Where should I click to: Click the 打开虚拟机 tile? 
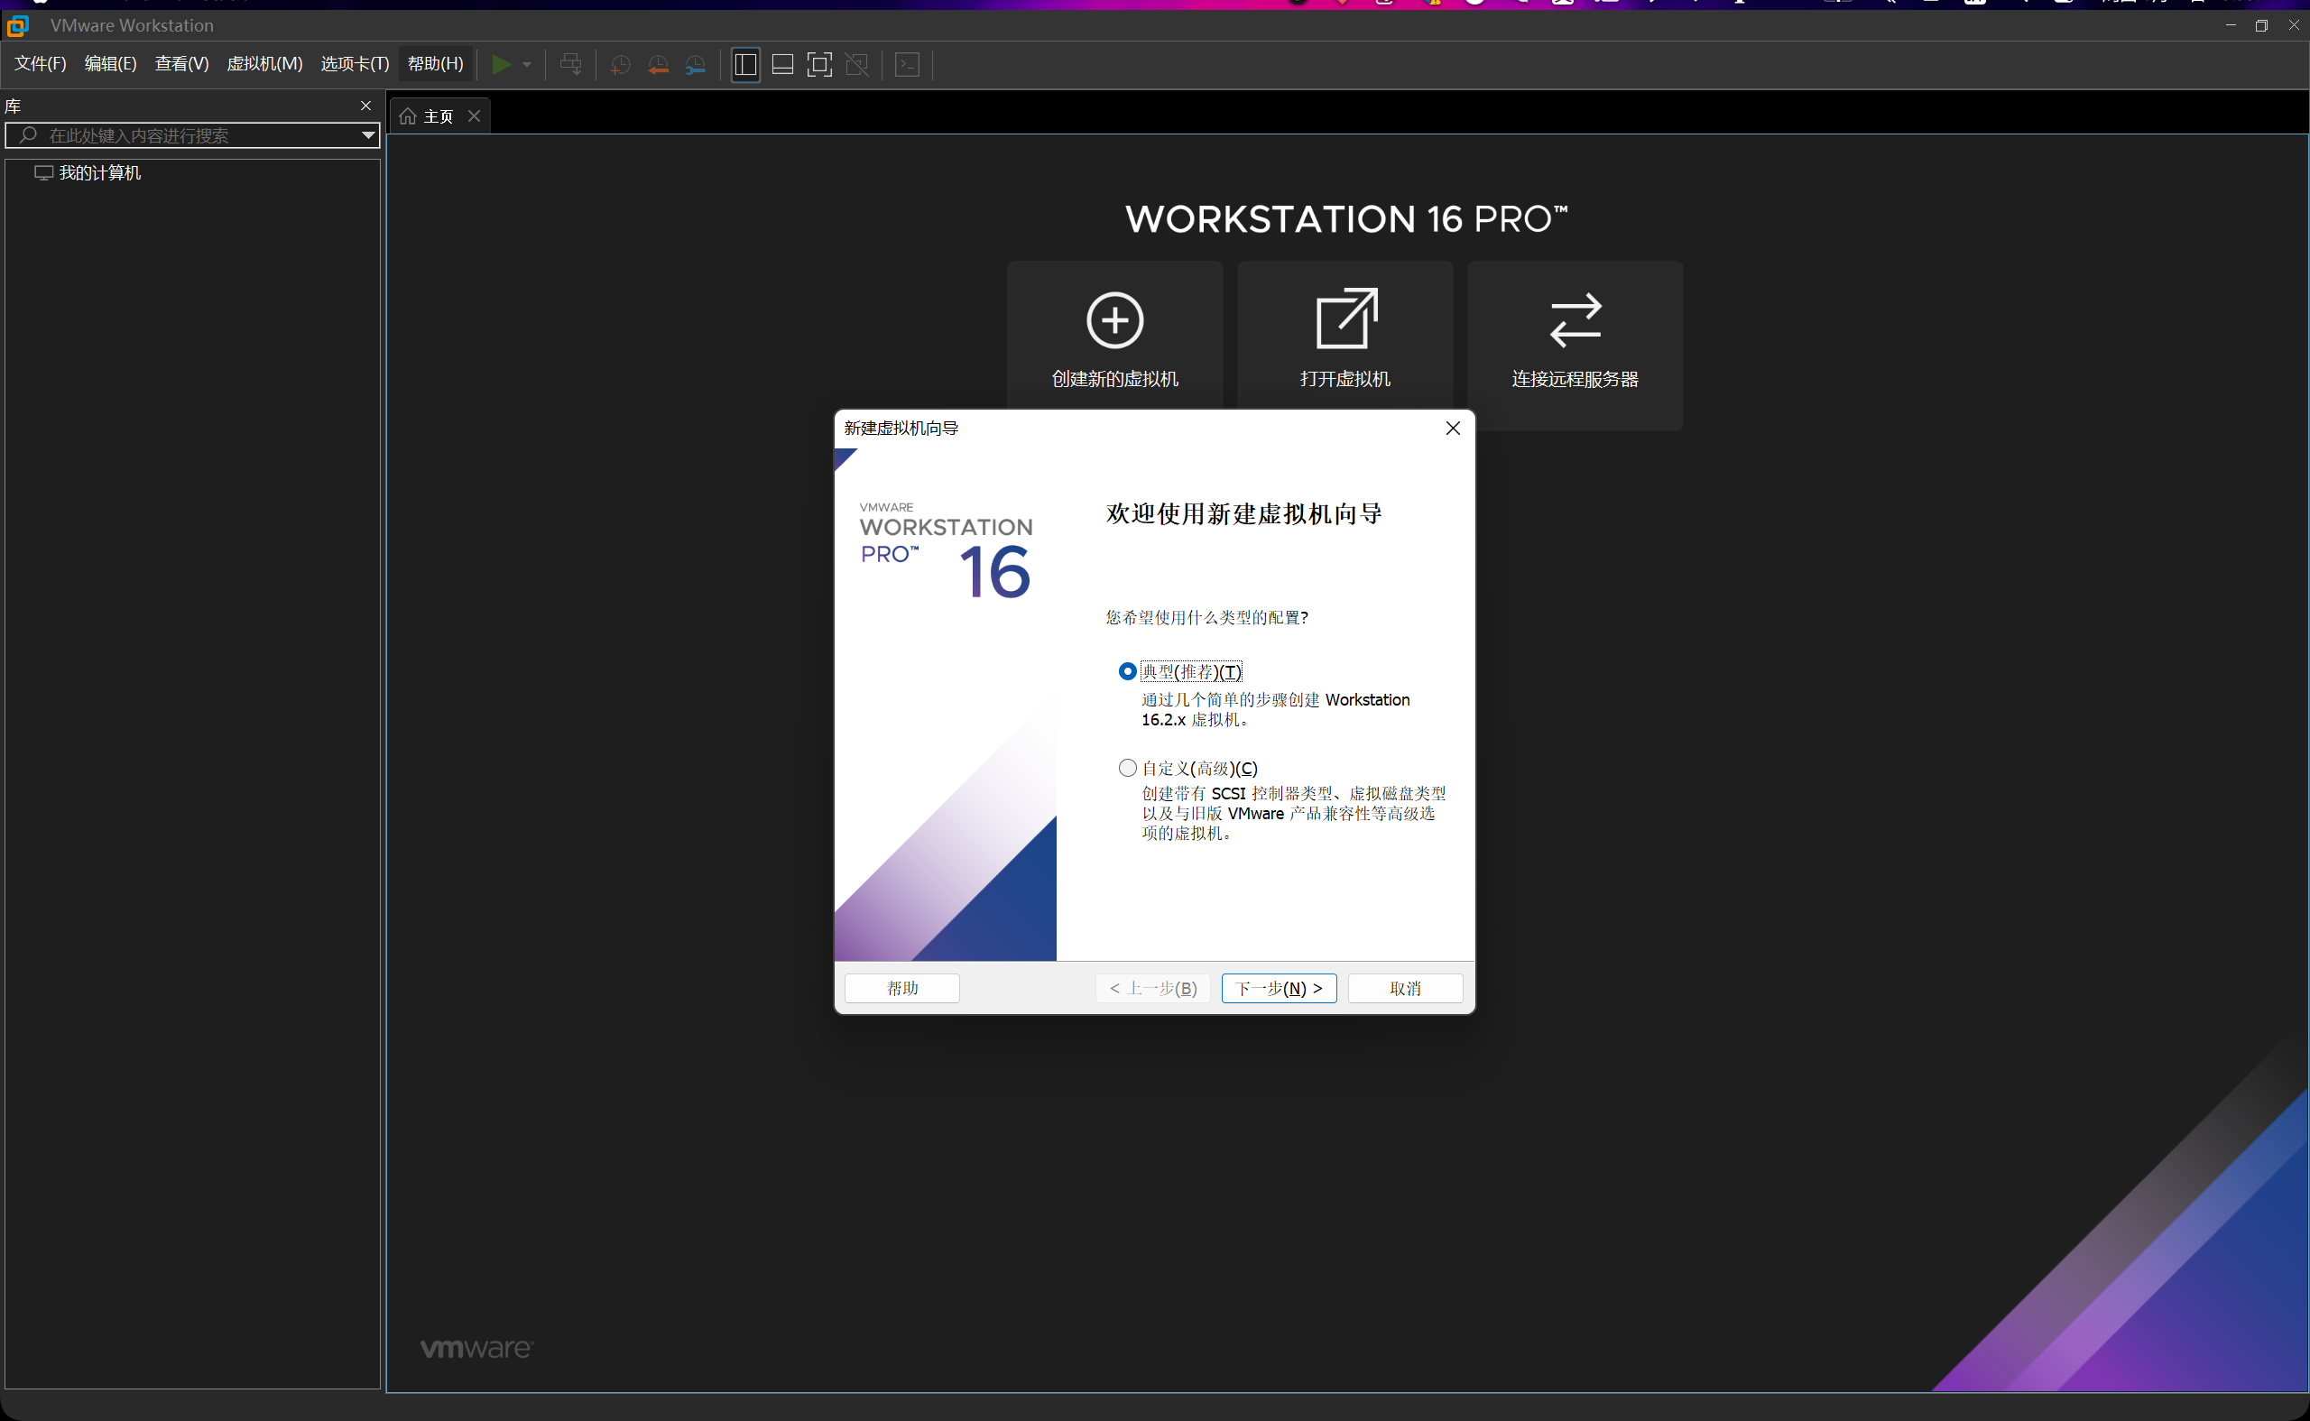1344,345
